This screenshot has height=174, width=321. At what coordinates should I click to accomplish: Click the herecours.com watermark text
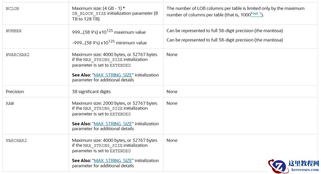point(303,170)
